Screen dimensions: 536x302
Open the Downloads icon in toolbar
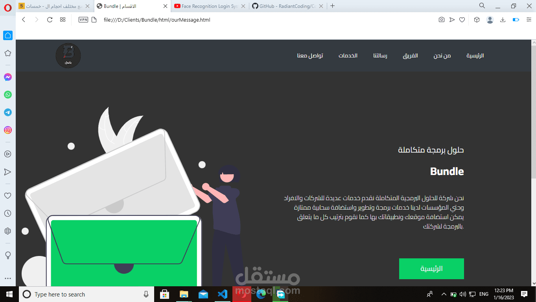coord(503,20)
